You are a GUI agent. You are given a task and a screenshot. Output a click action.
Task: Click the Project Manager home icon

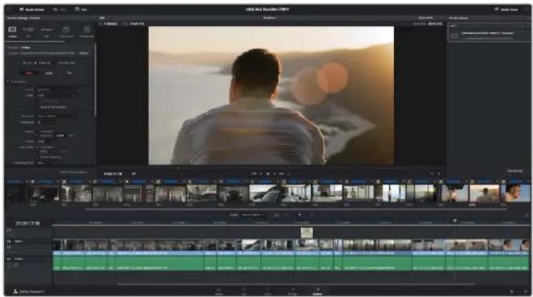tap(512, 291)
